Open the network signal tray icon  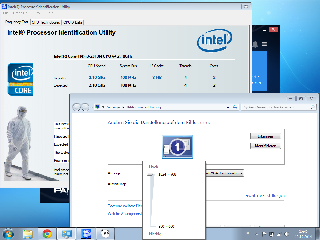[x=279, y=234]
